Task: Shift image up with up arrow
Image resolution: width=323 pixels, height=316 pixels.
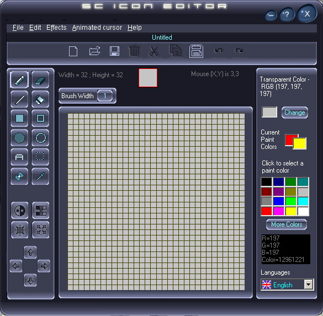Action: (30, 252)
